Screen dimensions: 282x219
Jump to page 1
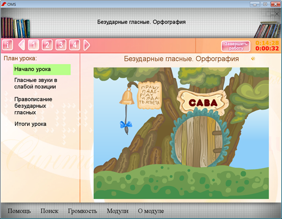pyautogui.click(x=34, y=45)
